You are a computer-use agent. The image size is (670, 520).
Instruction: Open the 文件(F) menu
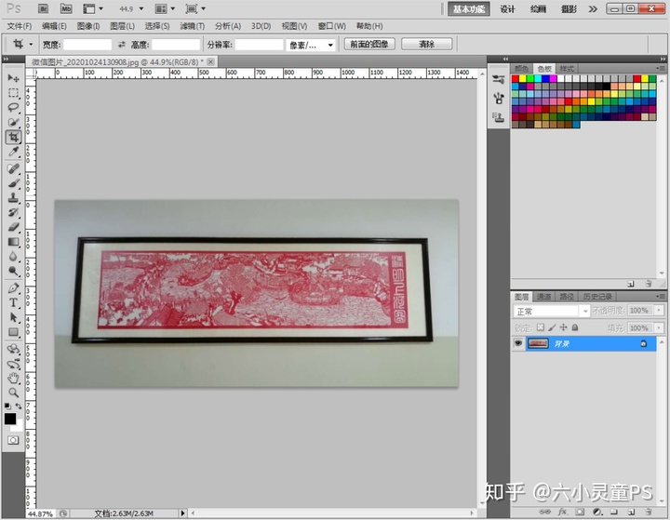20,26
